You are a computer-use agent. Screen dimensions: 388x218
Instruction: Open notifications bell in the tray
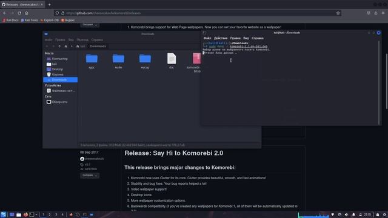353,214
